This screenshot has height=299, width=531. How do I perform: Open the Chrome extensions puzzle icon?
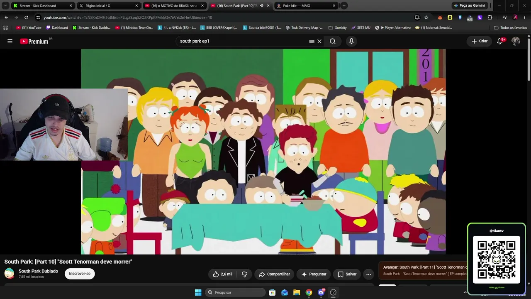pyautogui.click(x=490, y=17)
